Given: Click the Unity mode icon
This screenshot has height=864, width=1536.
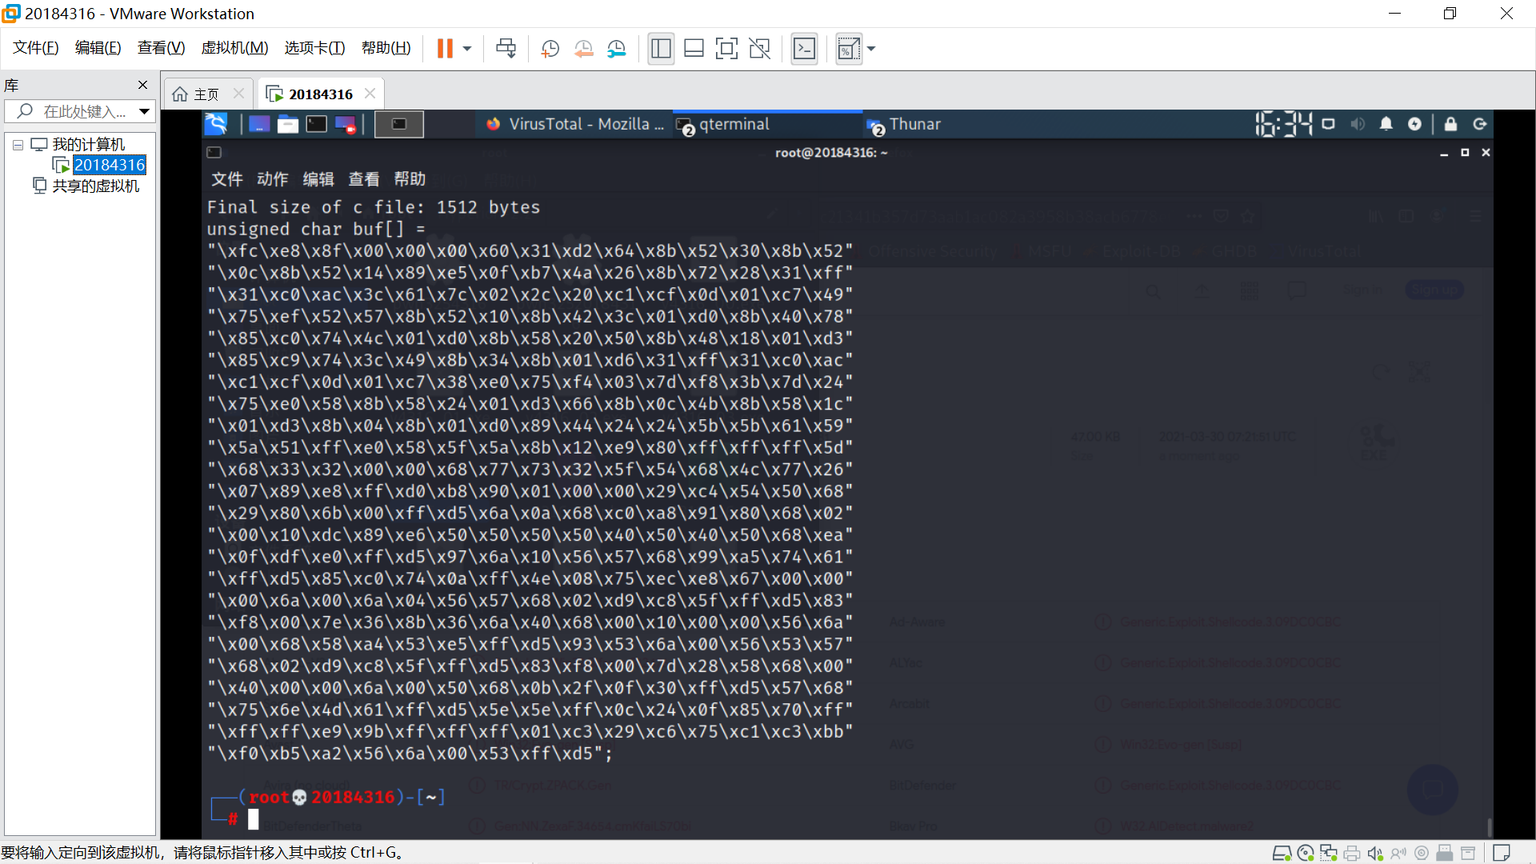Looking at the screenshot, I should [x=759, y=49].
